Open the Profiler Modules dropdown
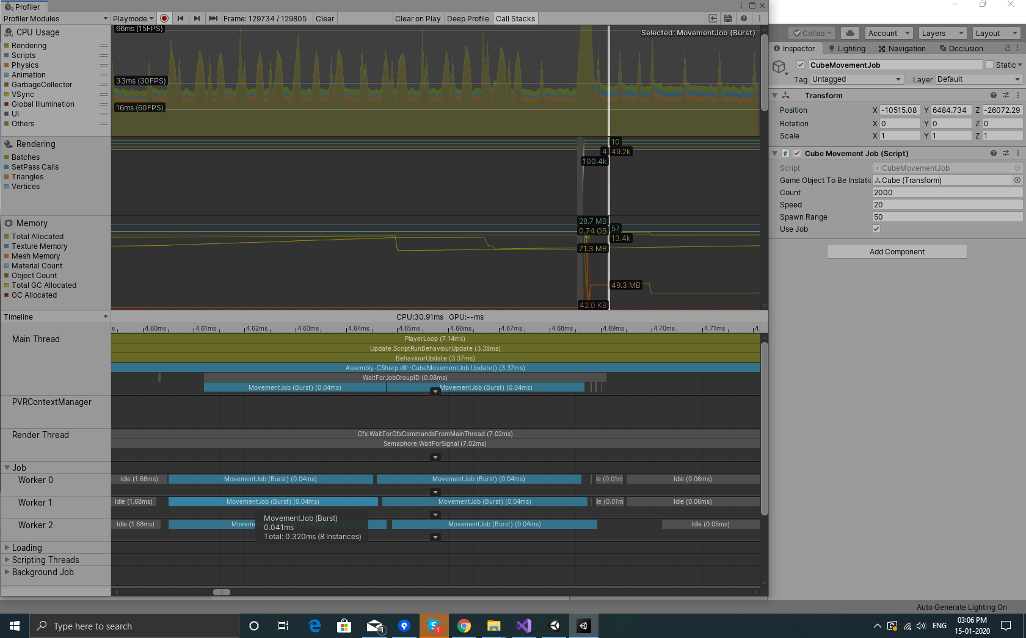Viewport: 1026px width, 638px height. click(x=55, y=19)
